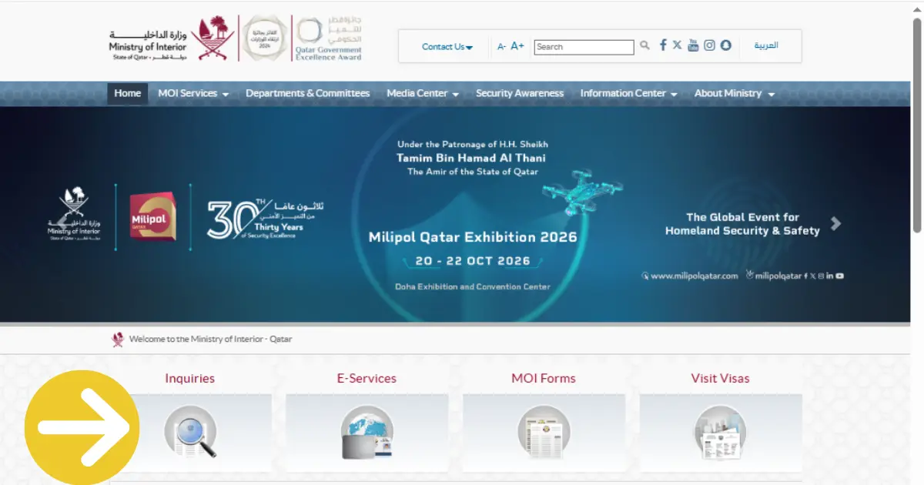
Task: Click the magnifier search icon beside Search box
Action: click(x=644, y=46)
